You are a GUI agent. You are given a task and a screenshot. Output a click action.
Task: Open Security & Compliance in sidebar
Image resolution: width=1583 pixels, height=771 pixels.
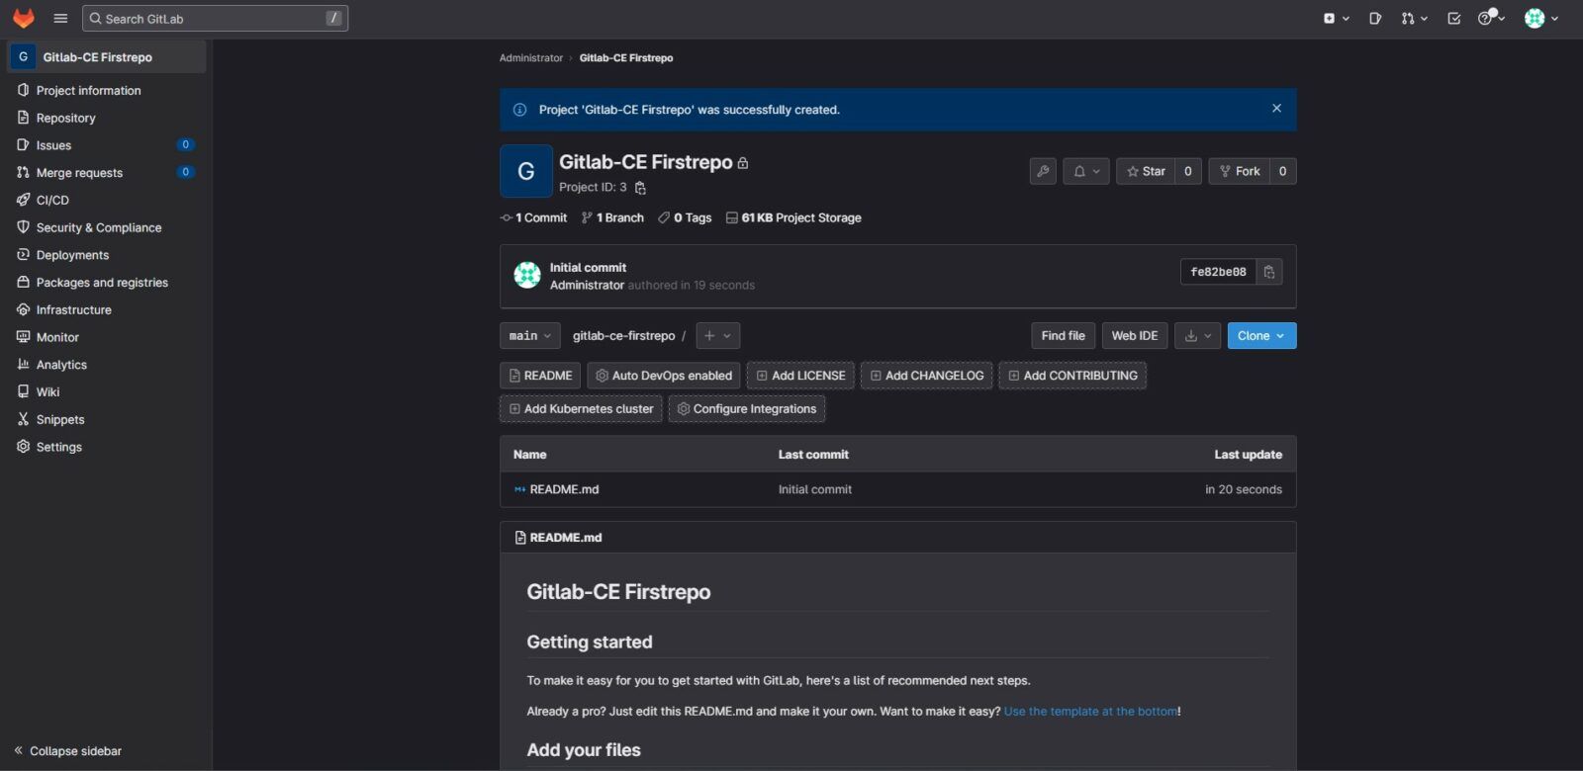pos(107,227)
